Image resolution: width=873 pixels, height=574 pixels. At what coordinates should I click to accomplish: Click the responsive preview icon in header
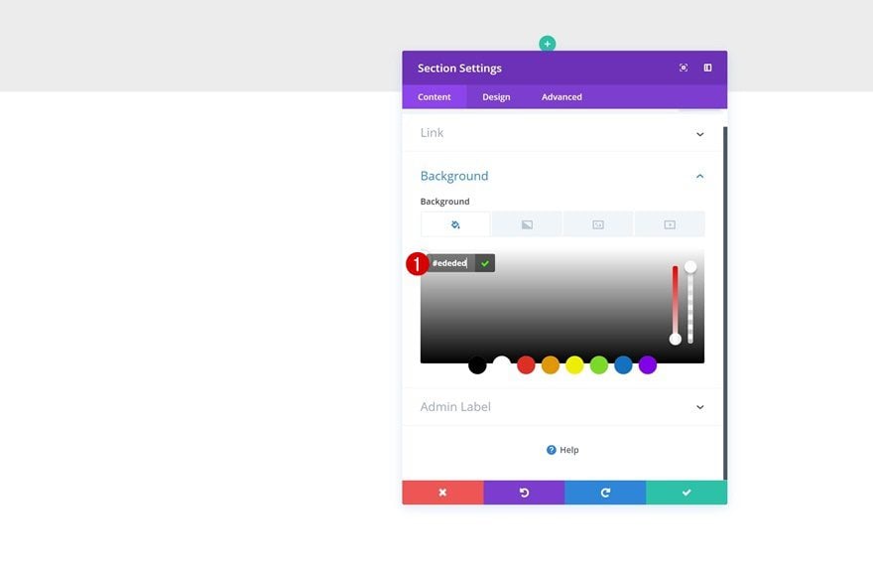[x=684, y=68]
